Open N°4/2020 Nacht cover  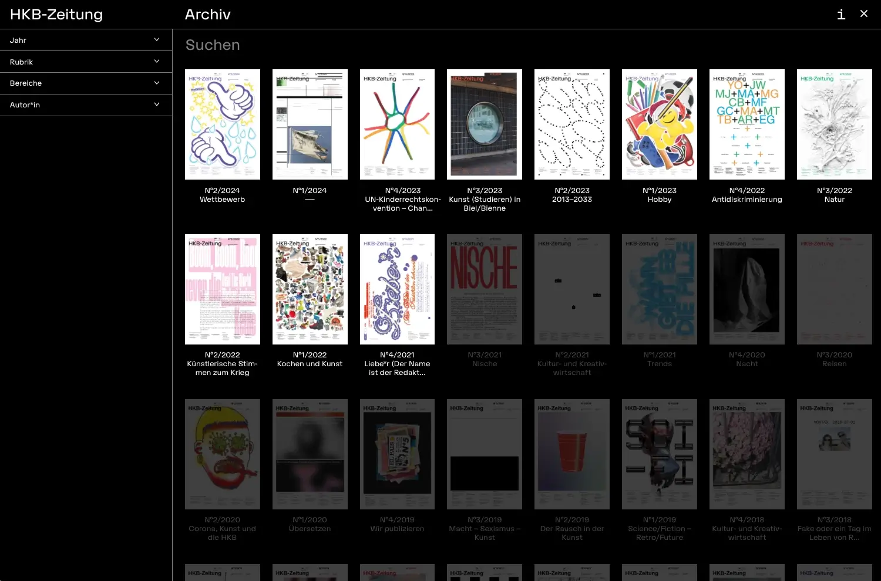(747, 289)
